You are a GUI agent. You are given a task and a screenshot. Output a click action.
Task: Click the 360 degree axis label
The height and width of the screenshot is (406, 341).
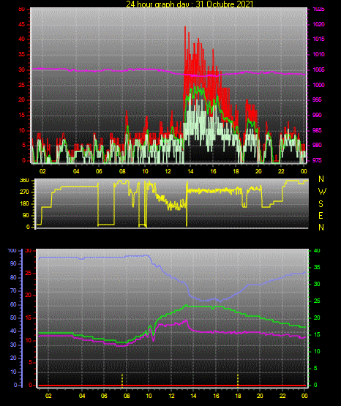click(x=24, y=181)
